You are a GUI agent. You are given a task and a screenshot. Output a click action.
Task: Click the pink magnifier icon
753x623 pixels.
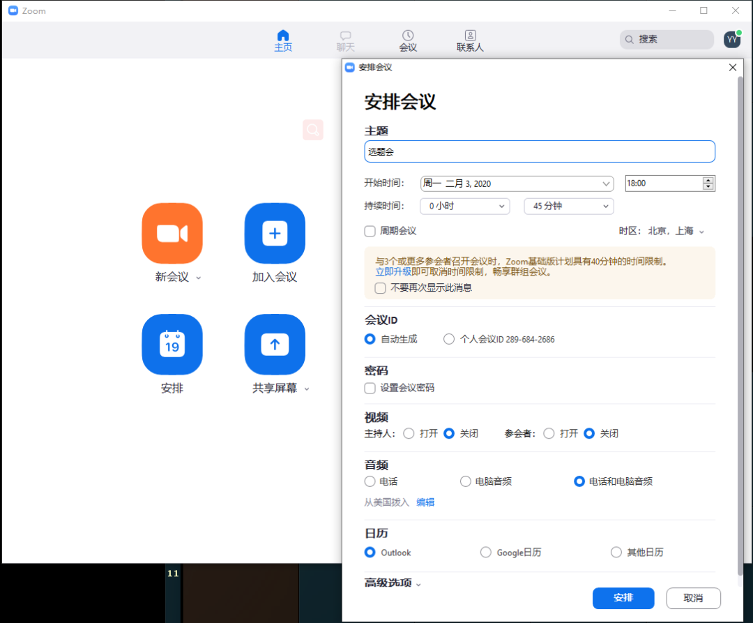(313, 130)
